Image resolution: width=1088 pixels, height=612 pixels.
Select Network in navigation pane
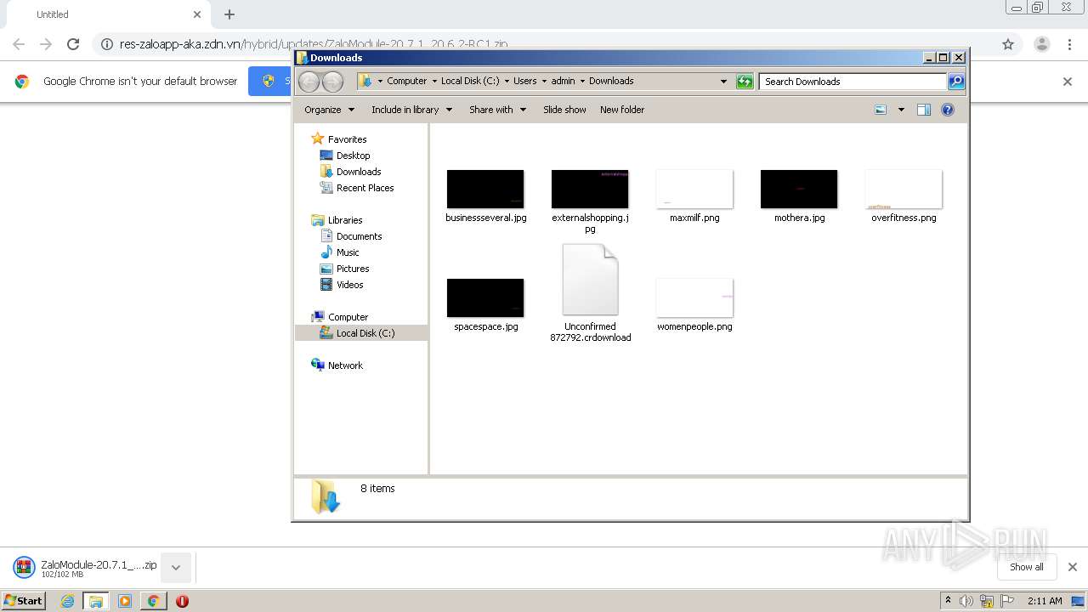click(x=345, y=365)
